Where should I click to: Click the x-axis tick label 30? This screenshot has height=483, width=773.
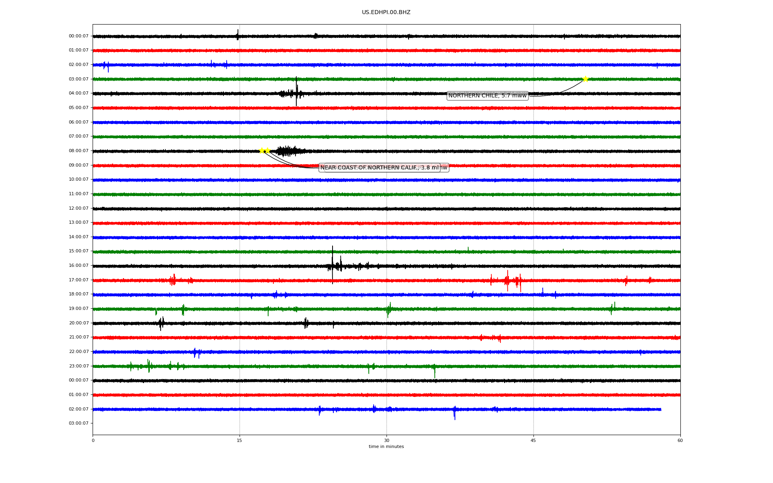[386, 441]
